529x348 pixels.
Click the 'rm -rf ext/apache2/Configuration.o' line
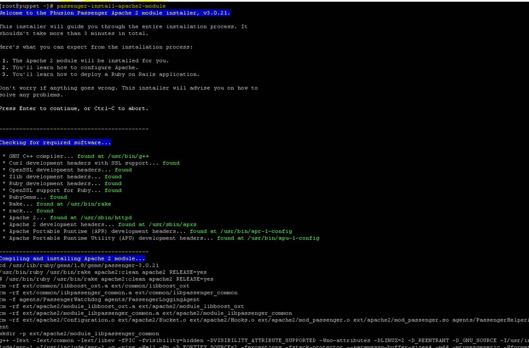point(264,320)
